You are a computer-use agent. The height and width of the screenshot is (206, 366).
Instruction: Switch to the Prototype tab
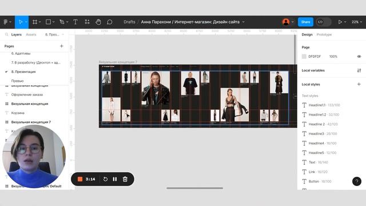click(324, 34)
